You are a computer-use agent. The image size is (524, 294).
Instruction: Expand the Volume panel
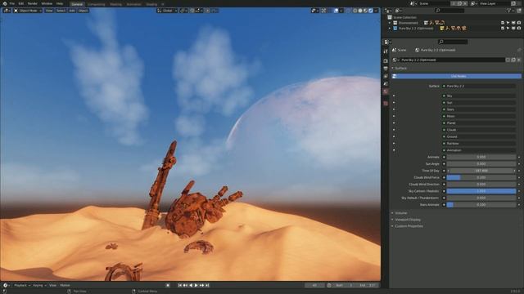400,213
